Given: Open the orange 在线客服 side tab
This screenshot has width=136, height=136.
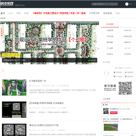Looking at the screenshot, I should [2, 32].
